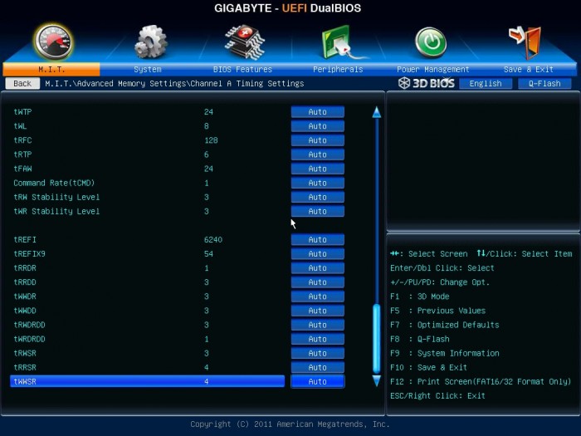
Task: Open the tRRDD Auto option
Action: [318, 282]
